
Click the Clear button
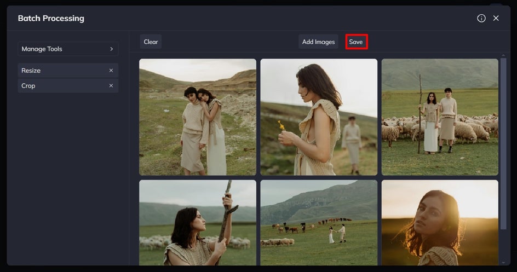click(151, 42)
